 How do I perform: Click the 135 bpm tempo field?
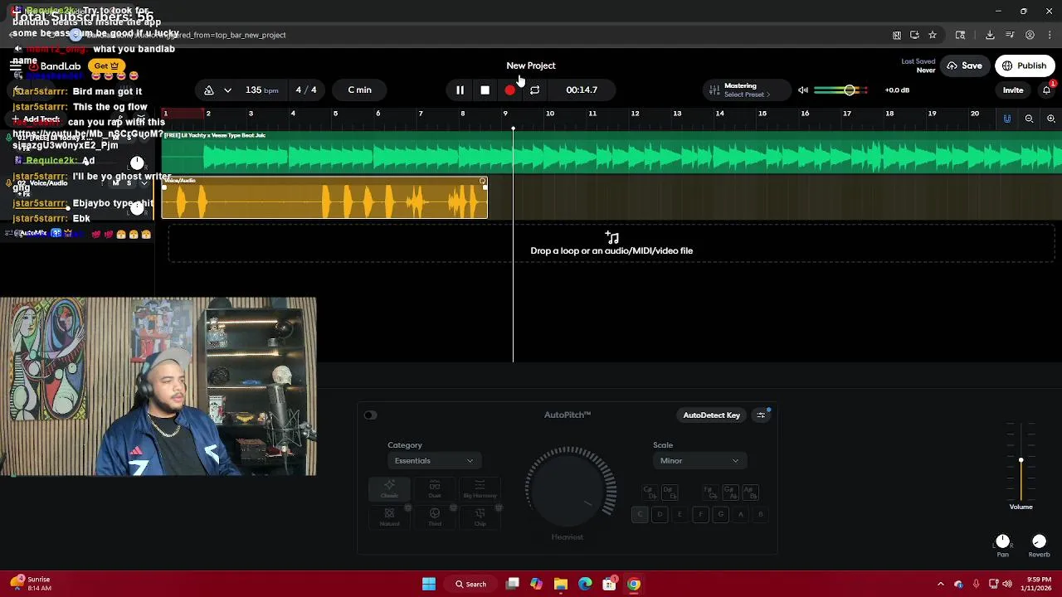[261, 90]
